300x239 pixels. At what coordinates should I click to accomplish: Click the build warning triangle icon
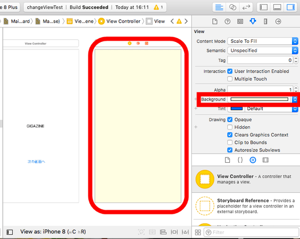coord(156,8)
